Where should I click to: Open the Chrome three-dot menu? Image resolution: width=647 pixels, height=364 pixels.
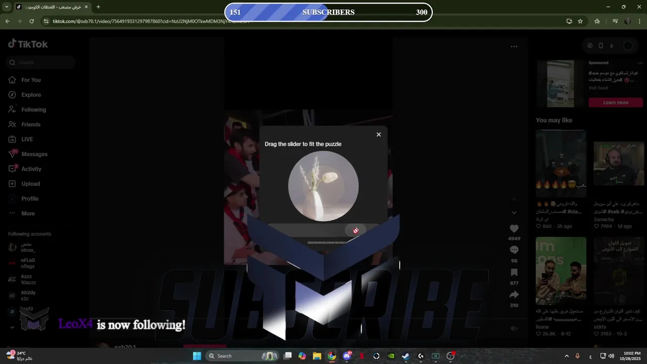click(x=639, y=21)
